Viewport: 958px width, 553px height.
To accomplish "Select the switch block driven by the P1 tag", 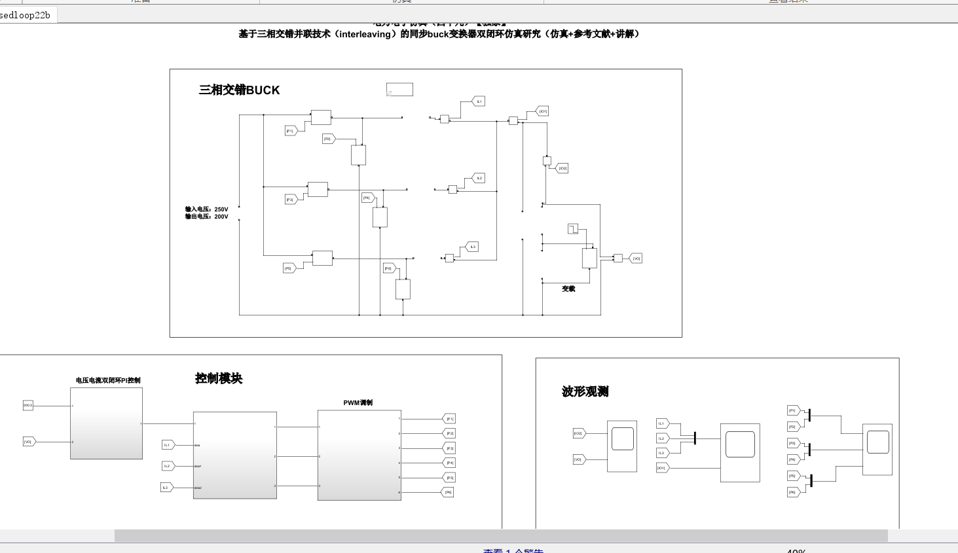I will point(321,118).
